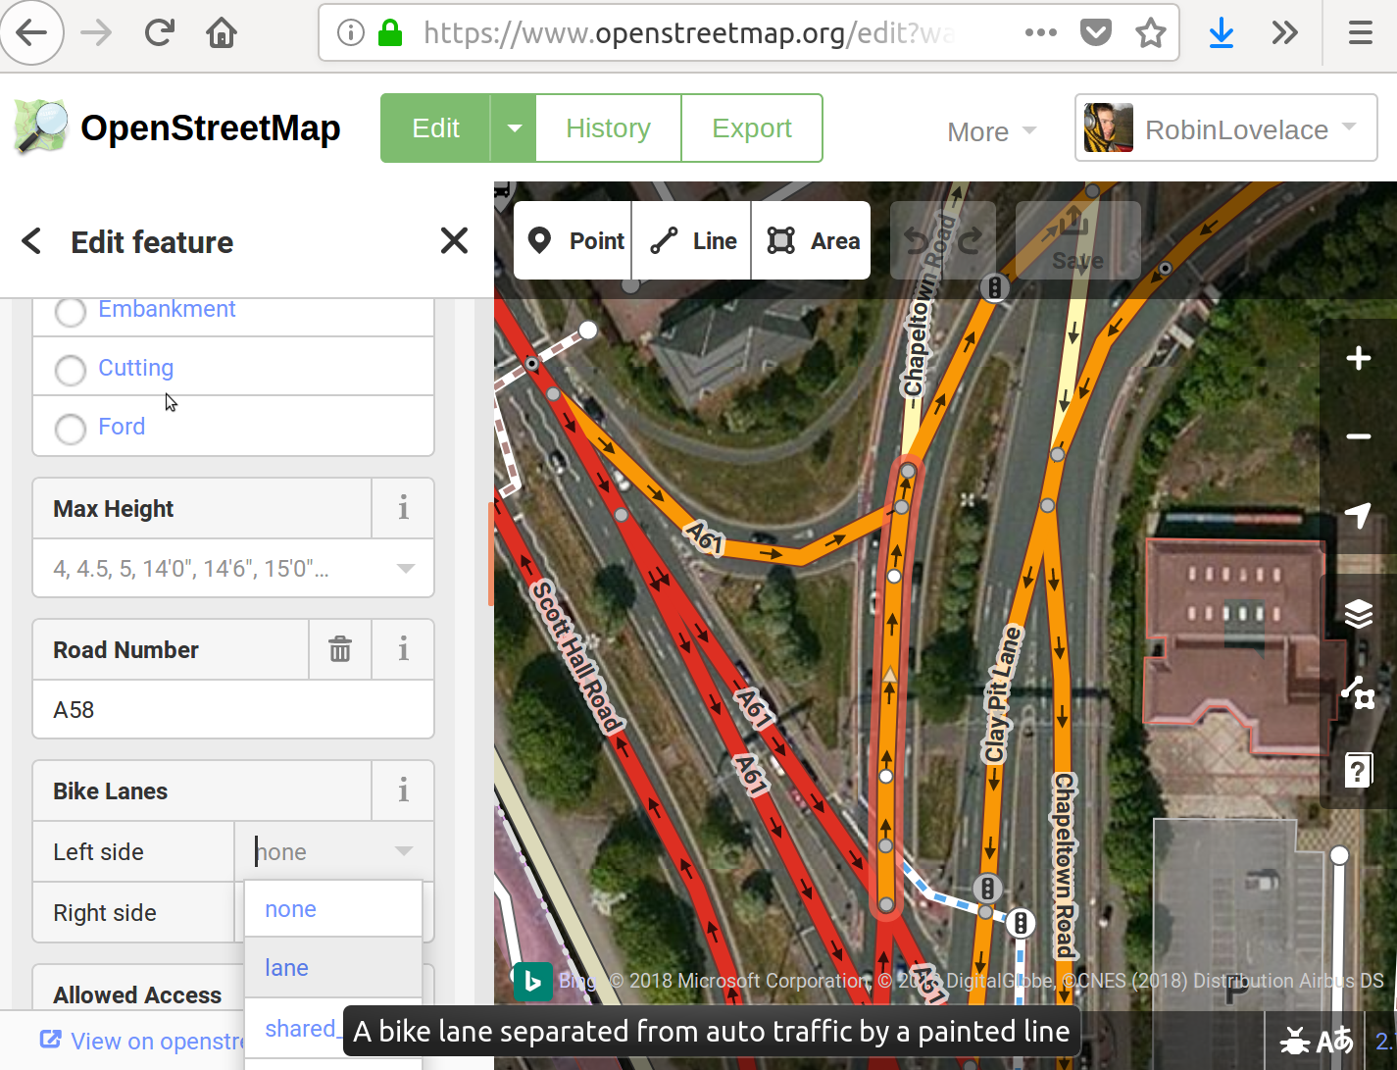Zoom in on the map

pos(1358,358)
